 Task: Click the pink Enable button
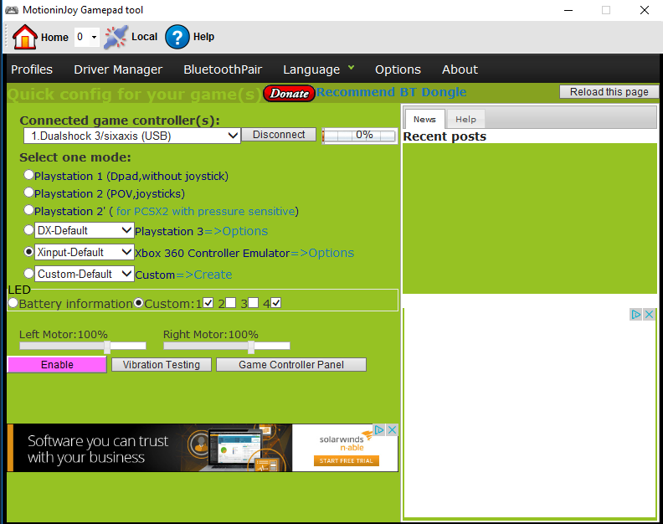[x=57, y=365]
